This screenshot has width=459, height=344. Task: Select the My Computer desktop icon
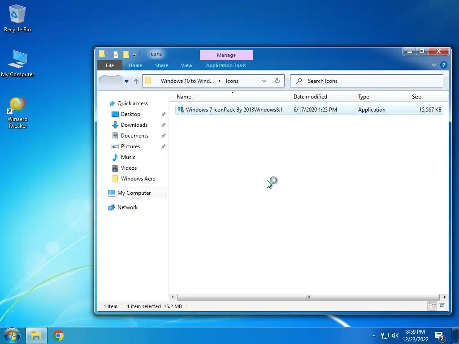pyautogui.click(x=17, y=64)
